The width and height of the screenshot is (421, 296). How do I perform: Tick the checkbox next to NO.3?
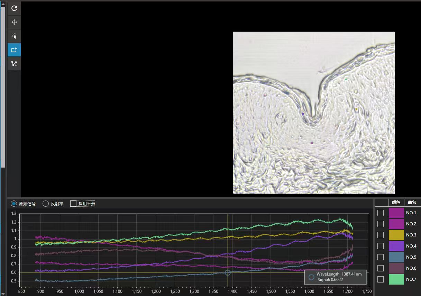tap(381, 235)
